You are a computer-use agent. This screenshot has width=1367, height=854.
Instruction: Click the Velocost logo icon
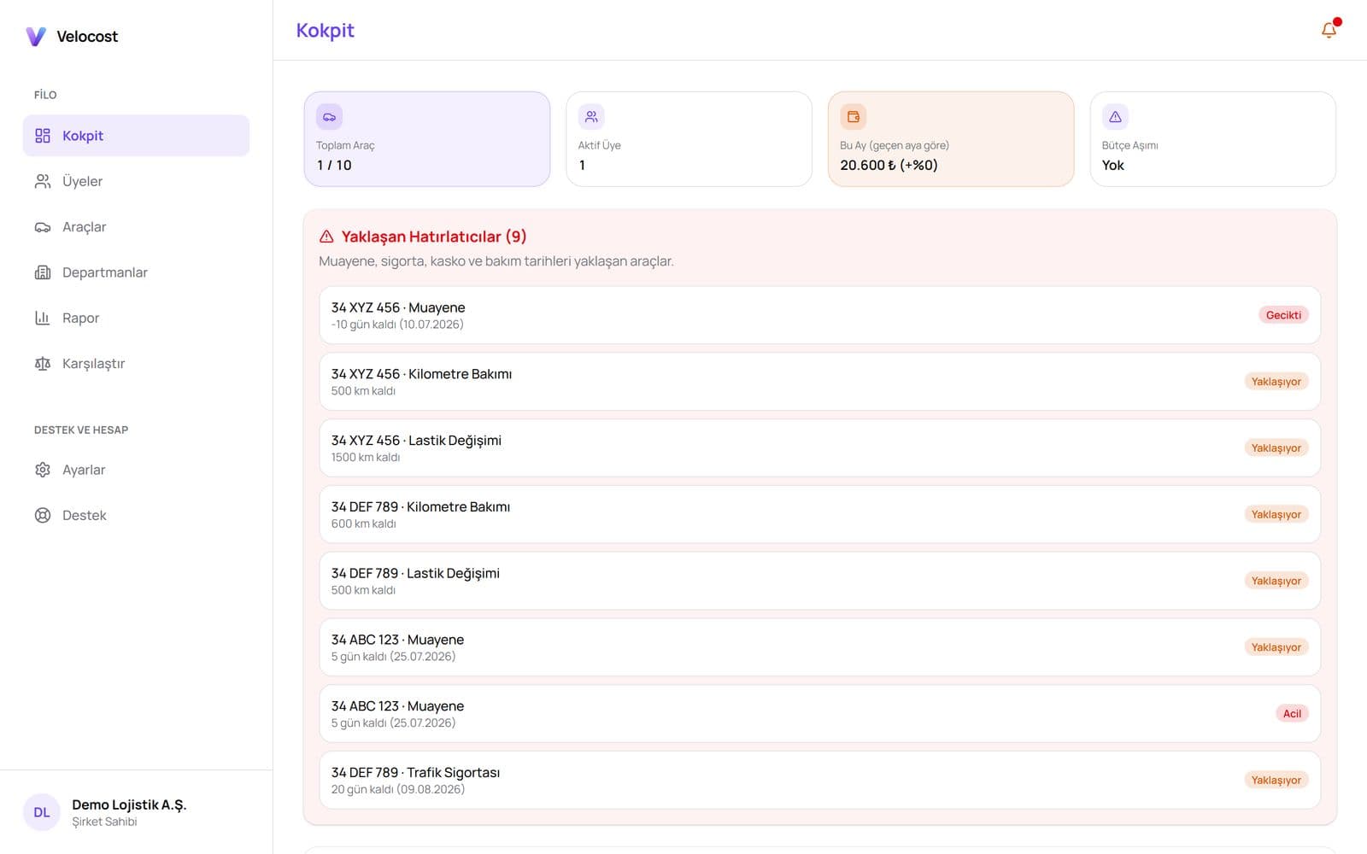click(36, 36)
